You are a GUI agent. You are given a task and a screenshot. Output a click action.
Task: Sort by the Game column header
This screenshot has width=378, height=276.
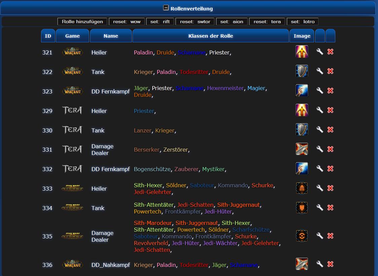pyautogui.click(x=72, y=36)
